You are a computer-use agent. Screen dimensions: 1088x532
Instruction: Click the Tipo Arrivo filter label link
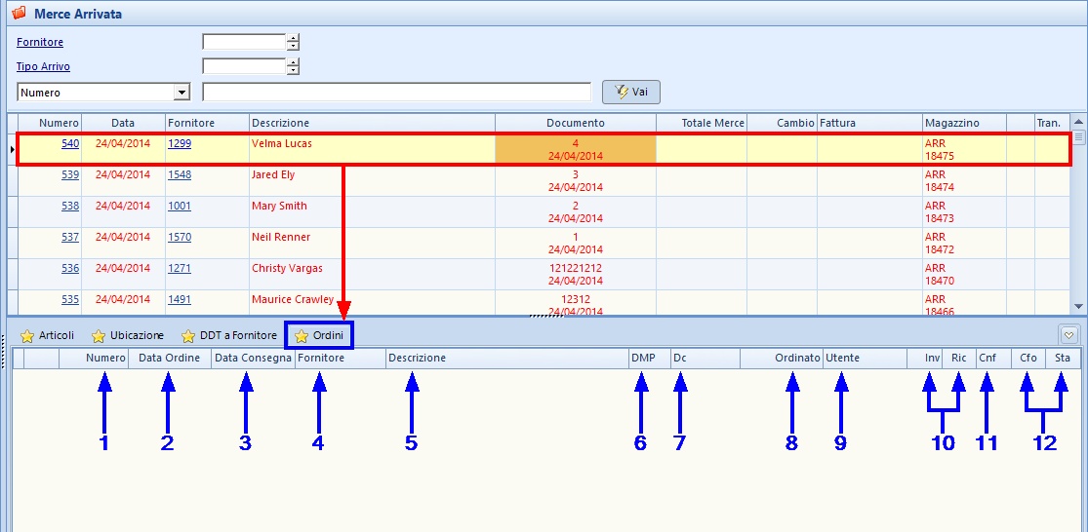(43, 67)
